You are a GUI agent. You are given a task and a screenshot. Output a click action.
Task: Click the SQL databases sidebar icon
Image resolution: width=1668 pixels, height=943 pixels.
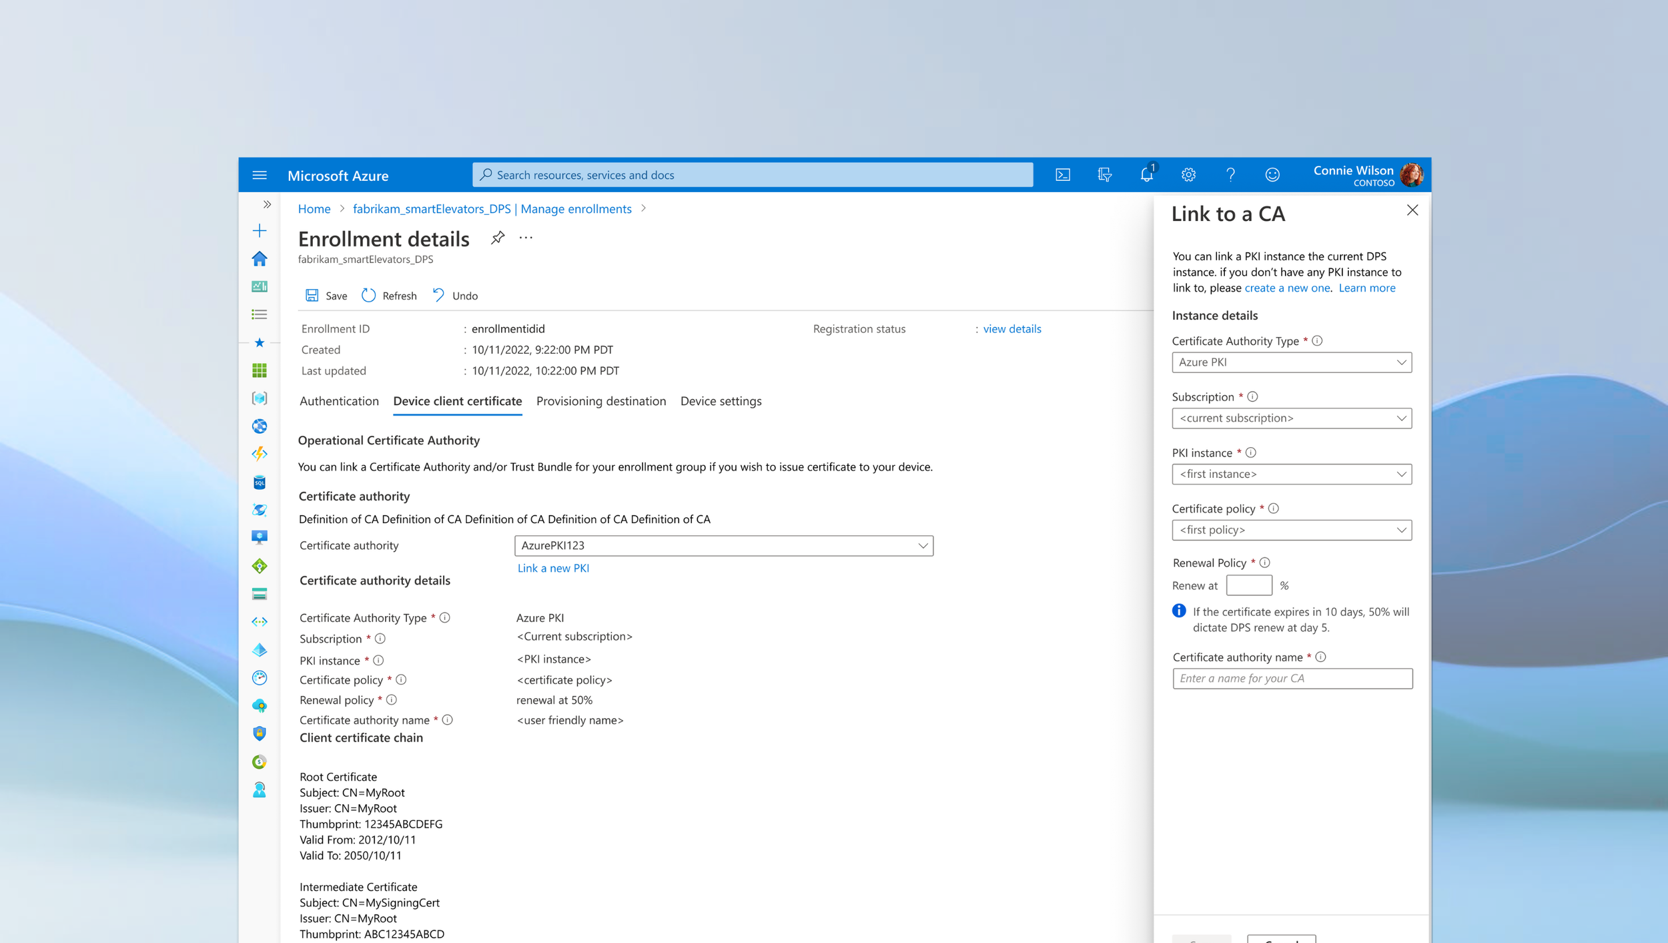(260, 482)
